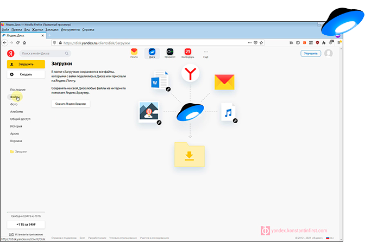The width and height of the screenshot is (365, 242).
Task: Open the Закладки menu
Action: tap(52, 29)
